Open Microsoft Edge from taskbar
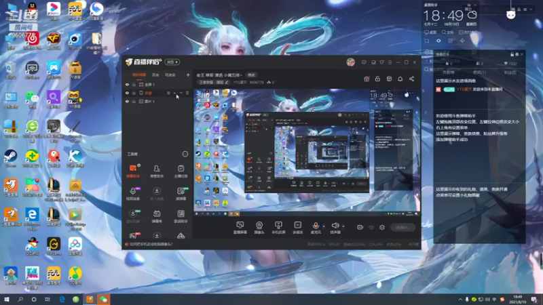The height and width of the screenshot is (305, 543). [62, 299]
